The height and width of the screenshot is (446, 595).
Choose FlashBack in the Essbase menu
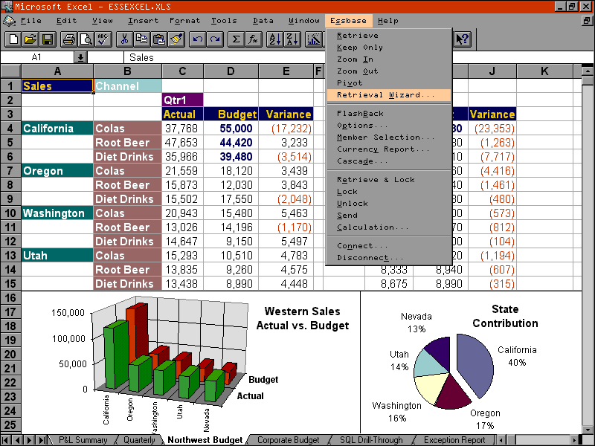point(389,114)
